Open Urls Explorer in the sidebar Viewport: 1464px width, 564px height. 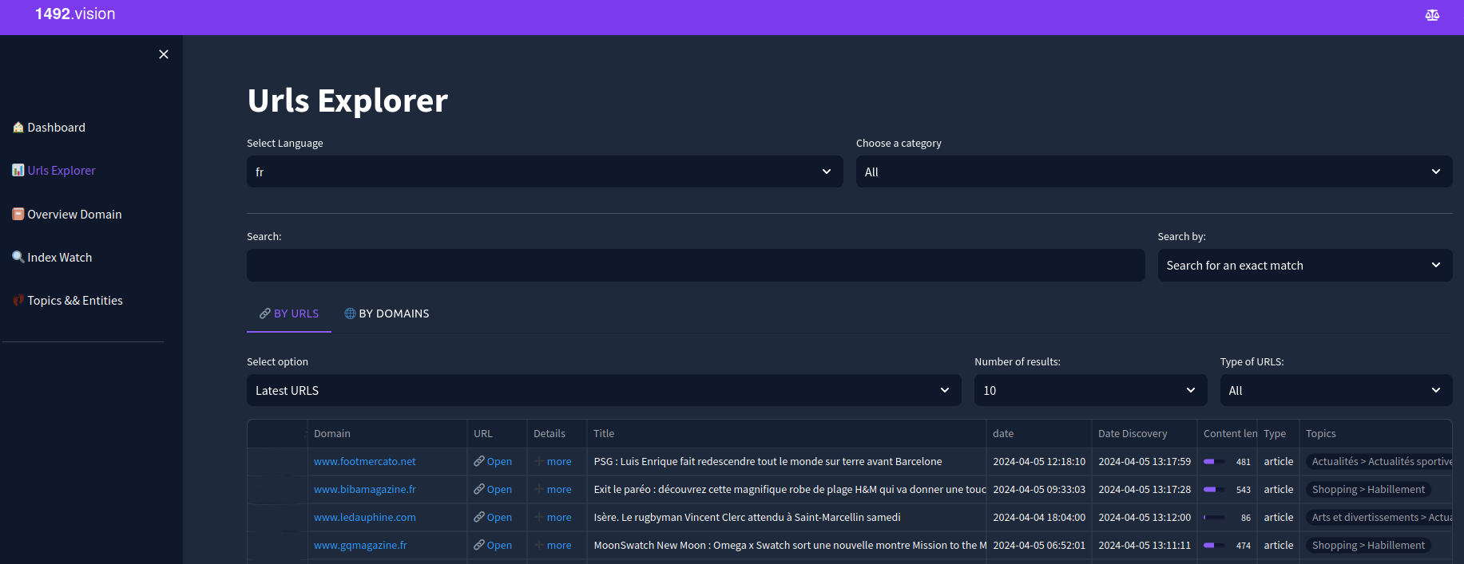(61, 171)
